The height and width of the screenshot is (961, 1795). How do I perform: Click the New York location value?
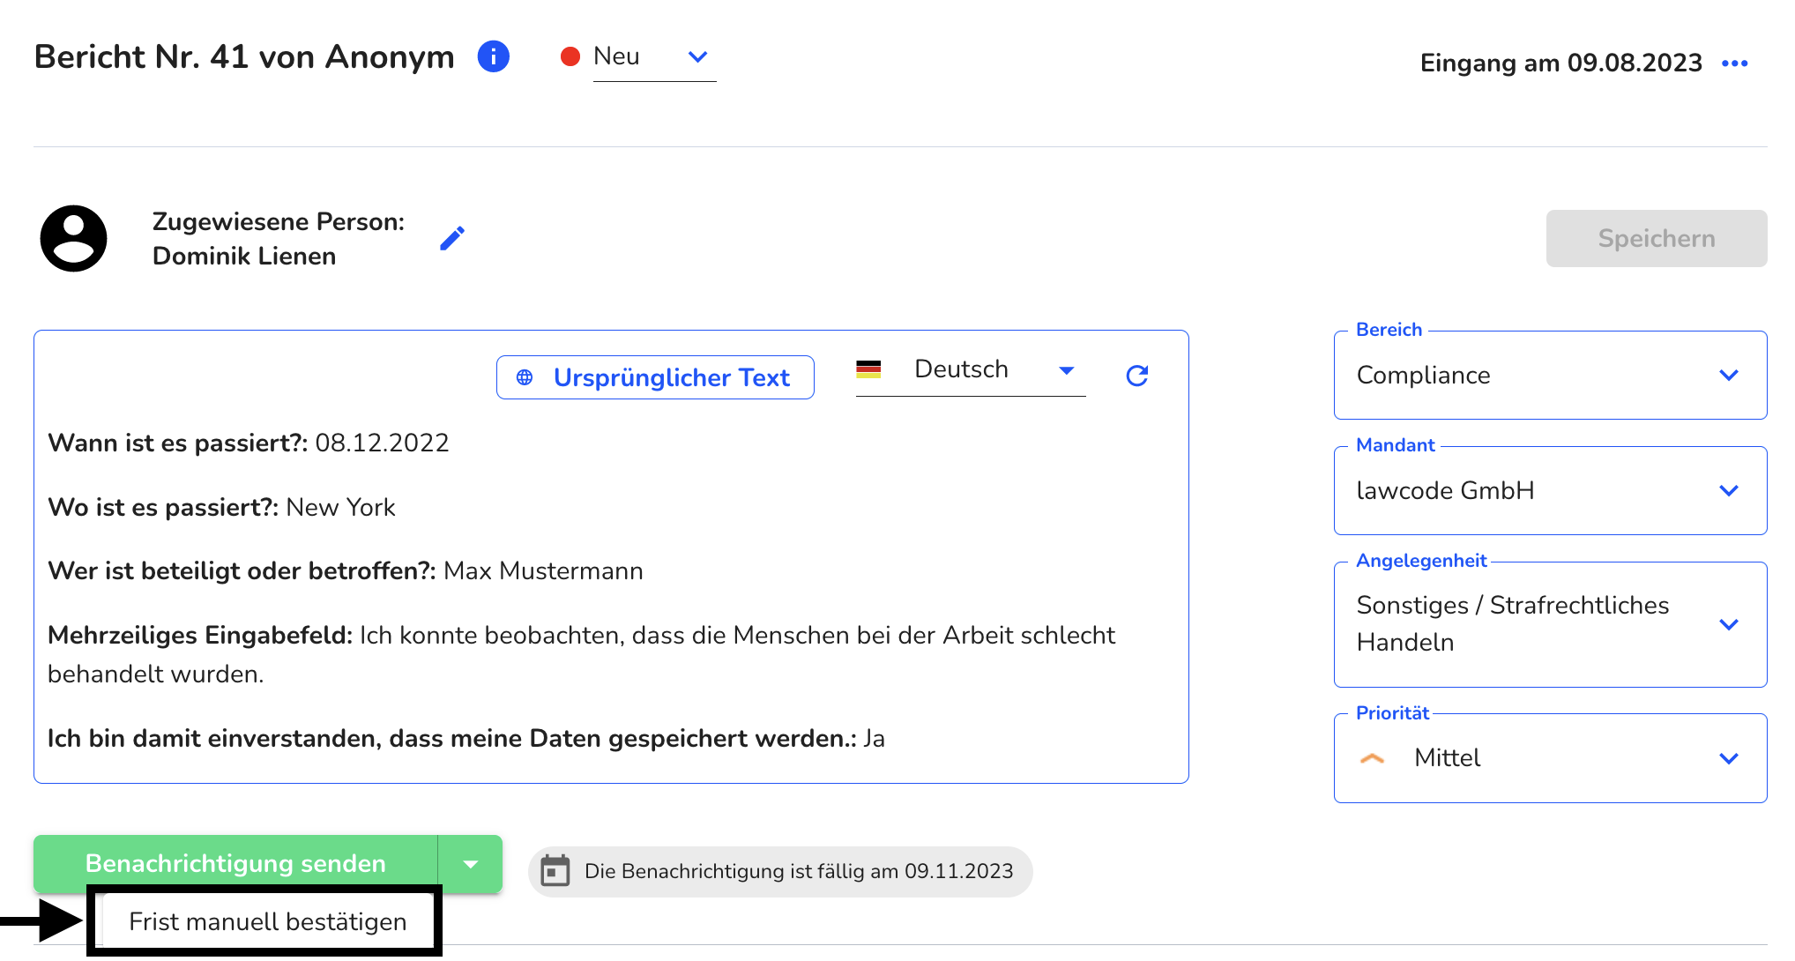[341, 508]
